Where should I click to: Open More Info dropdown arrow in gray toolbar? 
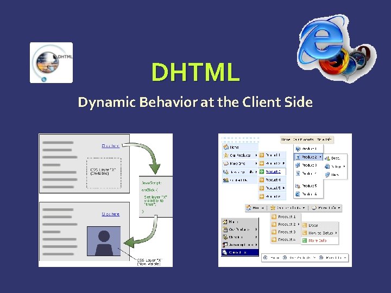(339, 207)
